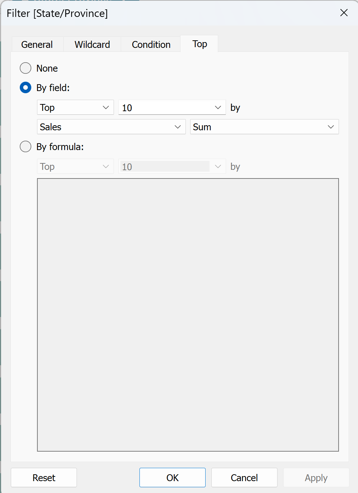Click the Apply button
This screenshot has height=493, width=358.
coord(316,478)
